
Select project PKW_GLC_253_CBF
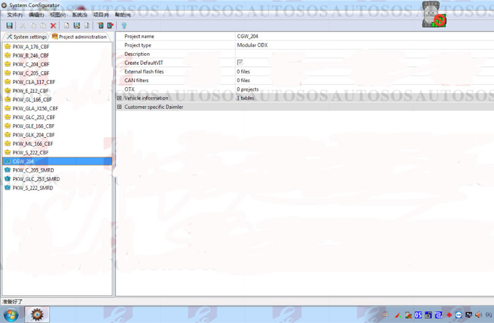pos(34,117)
